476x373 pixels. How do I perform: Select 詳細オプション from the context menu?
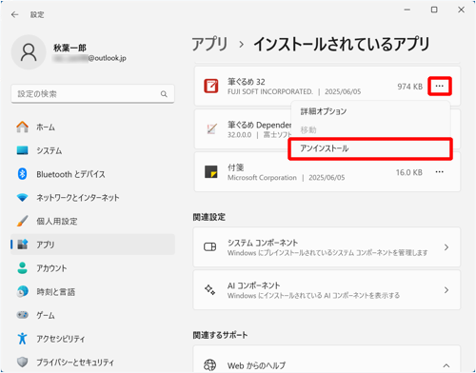click(x=370, y=111)
